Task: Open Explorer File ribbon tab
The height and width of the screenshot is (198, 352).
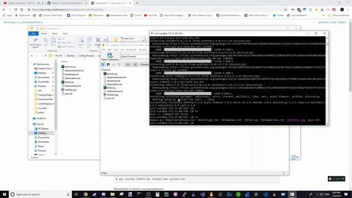Action: (x=34, y=34)
